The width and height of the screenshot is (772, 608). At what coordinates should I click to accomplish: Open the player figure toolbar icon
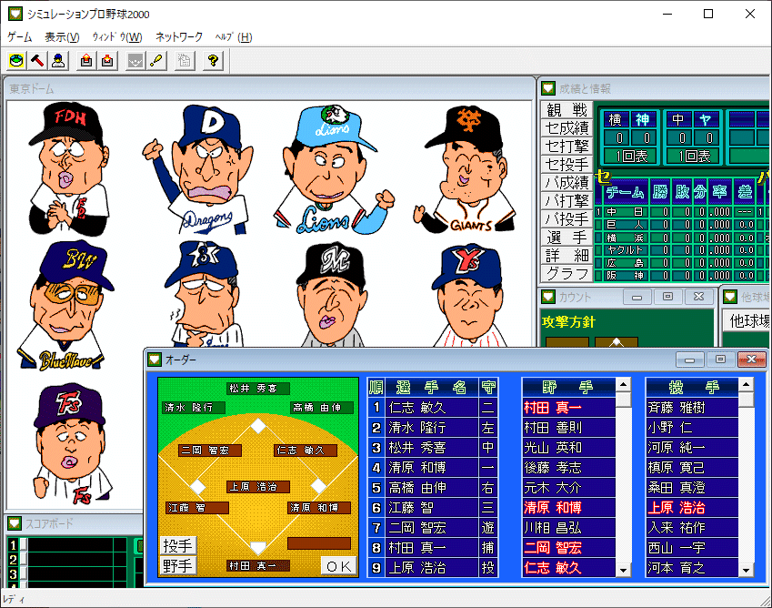pos(58,61)
